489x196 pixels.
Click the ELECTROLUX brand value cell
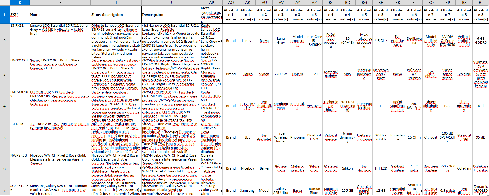tap(247, 106)
